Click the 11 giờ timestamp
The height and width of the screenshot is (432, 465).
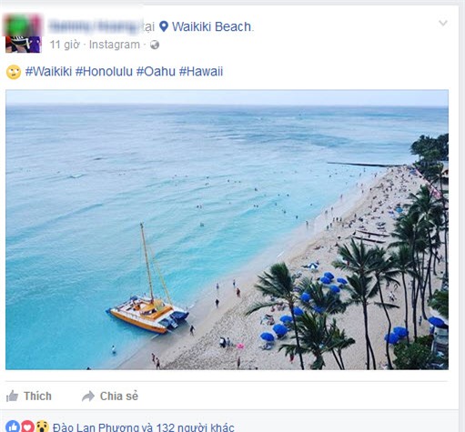(65, 45)
